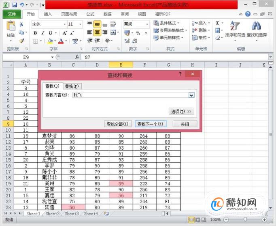276x226 pixels.
Task: Decrease indent icon
Action: coord(89,41)
